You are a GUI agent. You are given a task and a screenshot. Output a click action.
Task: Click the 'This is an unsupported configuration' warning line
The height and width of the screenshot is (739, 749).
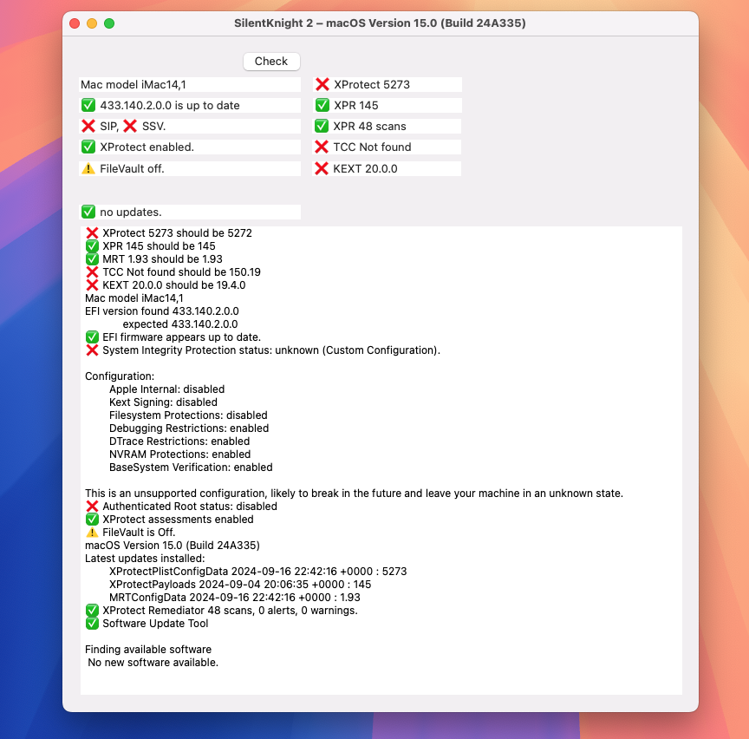354,494
